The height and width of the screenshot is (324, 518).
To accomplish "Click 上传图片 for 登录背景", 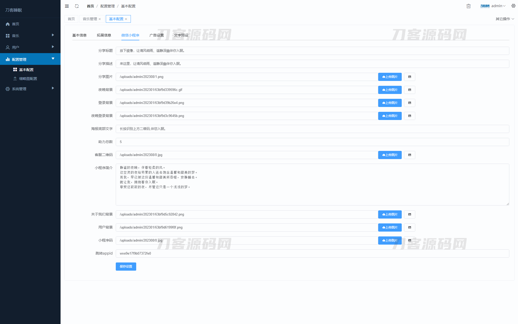I will (390, 103).
